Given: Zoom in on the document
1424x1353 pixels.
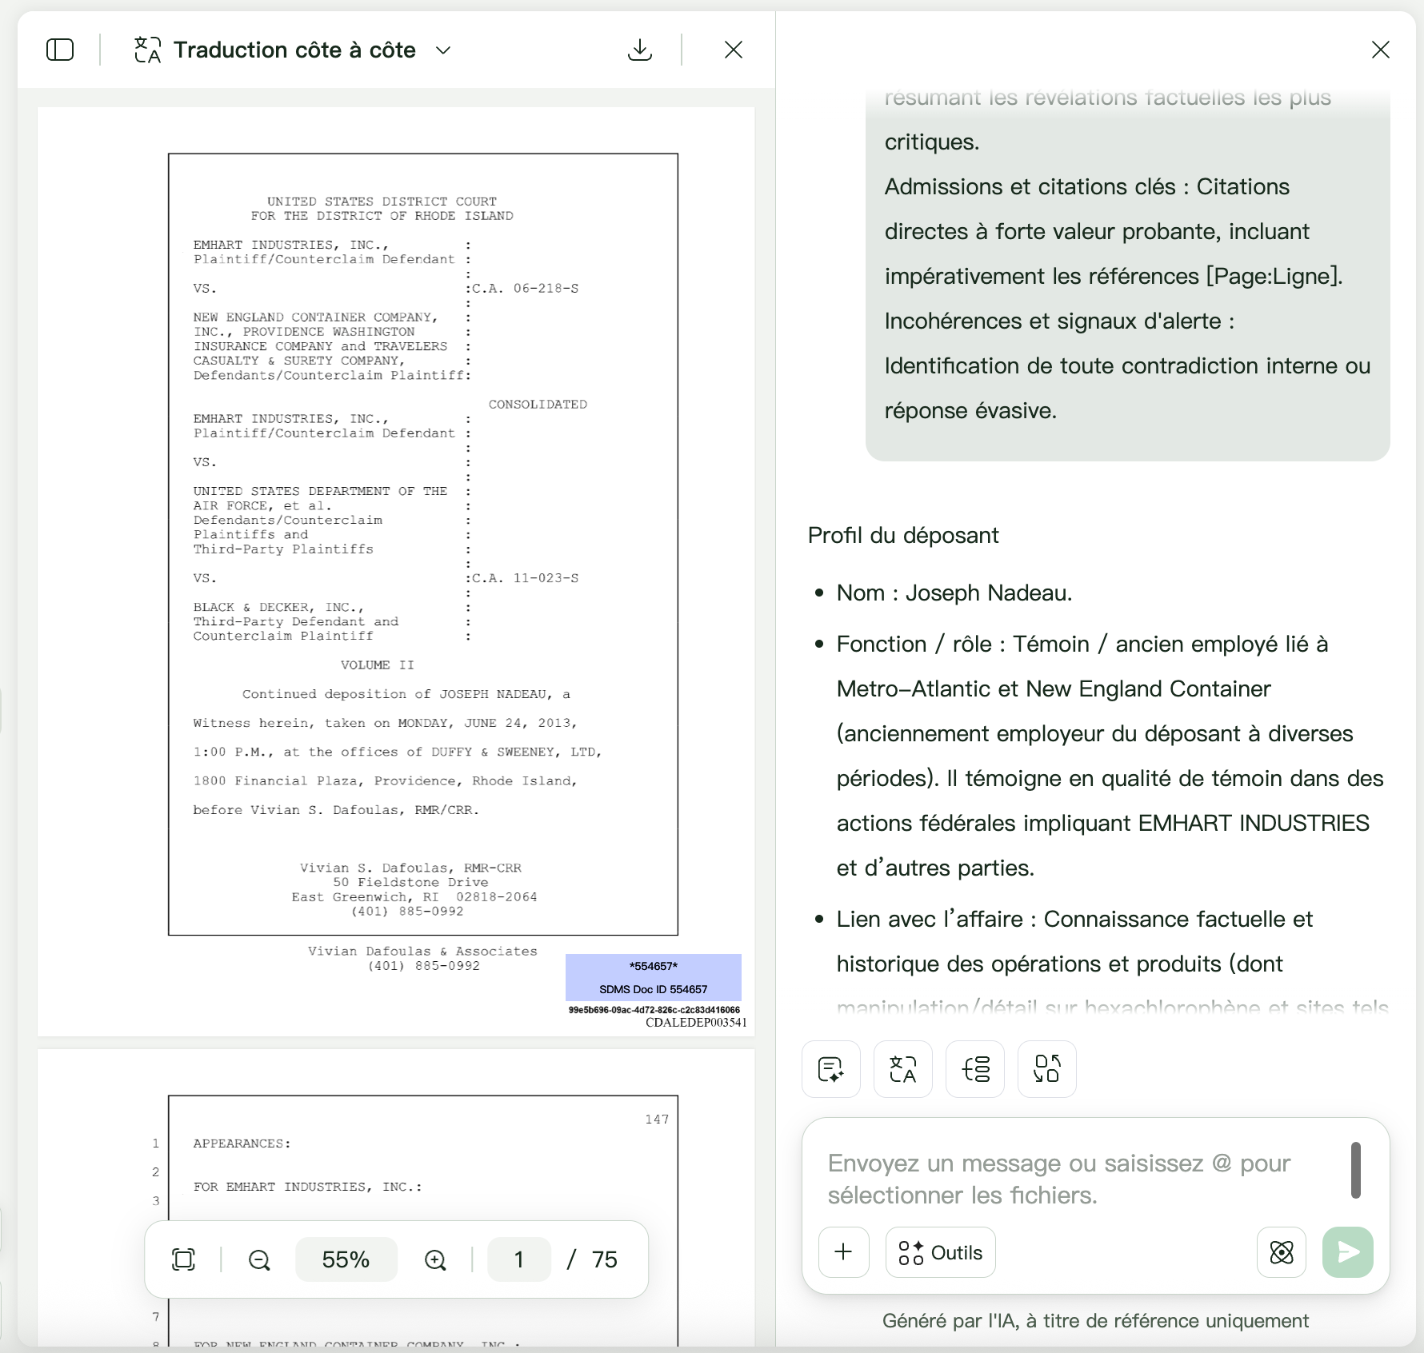Looking at the screenshot, I should (435, 1260).
